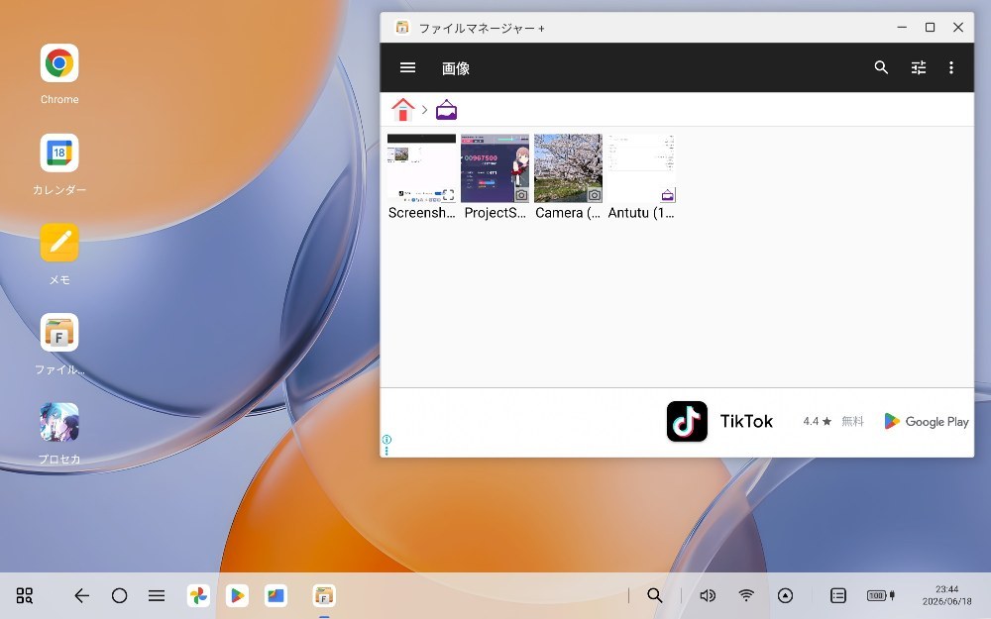The width and height of the screenshot is (991, 619).
Task: Click the File Manager title bar icon
Action: click(x=402, y=27)
